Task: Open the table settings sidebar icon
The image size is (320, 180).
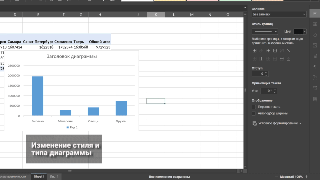Action: [315, 24]
